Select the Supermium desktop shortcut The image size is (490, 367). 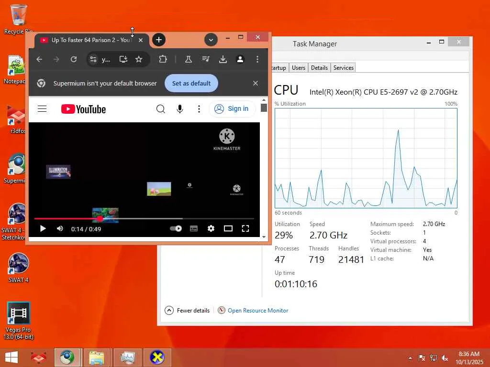tap(16, 168)
